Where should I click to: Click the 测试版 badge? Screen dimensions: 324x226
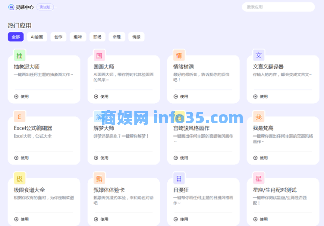click(45, 7)
